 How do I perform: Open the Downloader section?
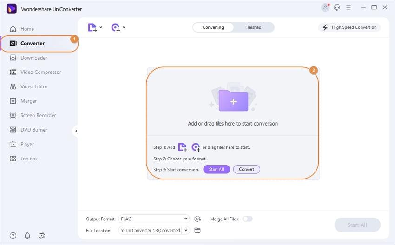tap(34, 58)
